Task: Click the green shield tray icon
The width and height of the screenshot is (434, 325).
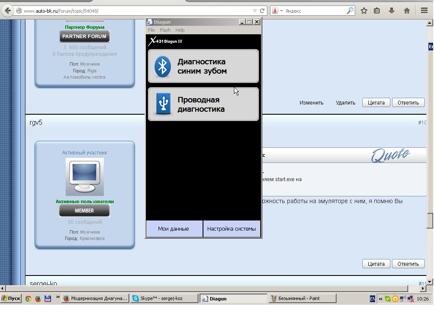Action: click(x=388, y=299)
